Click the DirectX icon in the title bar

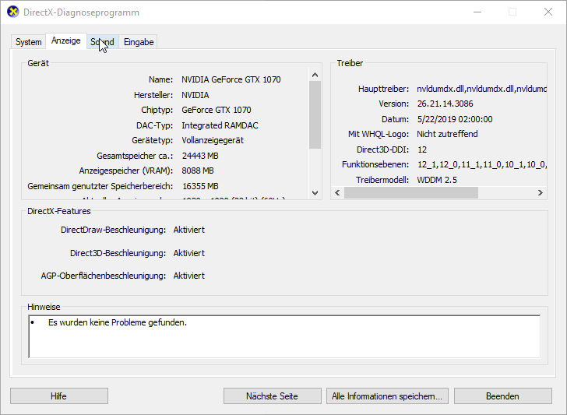click(x=13, y=12)
